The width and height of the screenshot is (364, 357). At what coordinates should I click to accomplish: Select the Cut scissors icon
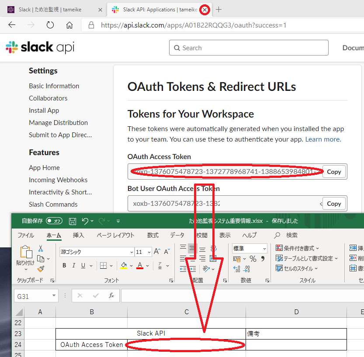pos(41,248)
